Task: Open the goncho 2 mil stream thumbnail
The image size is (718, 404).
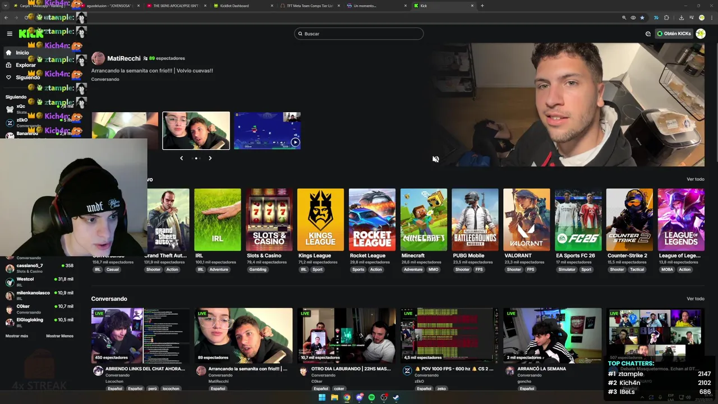Action: tap(553, 336)
